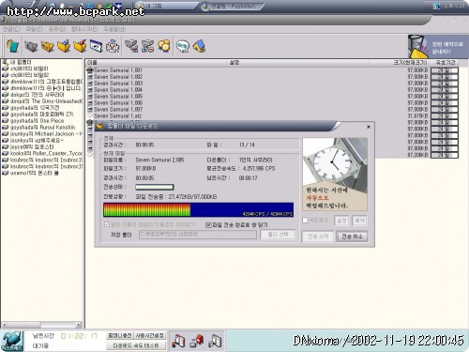Click the 팝머니충전 button in status bar
The height and width of the screenshot is (352, 469).
coord(120,336)
